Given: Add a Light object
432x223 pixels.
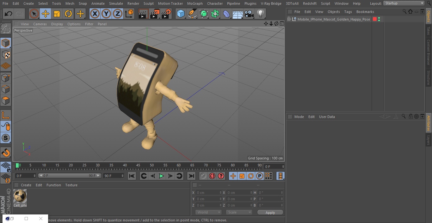Looking at the screenshot, I should click(x=261, y=14).
